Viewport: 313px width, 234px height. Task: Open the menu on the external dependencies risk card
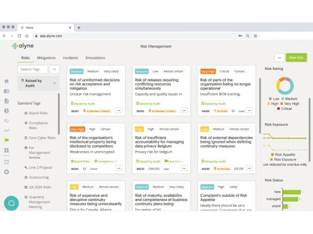point(250,168)
